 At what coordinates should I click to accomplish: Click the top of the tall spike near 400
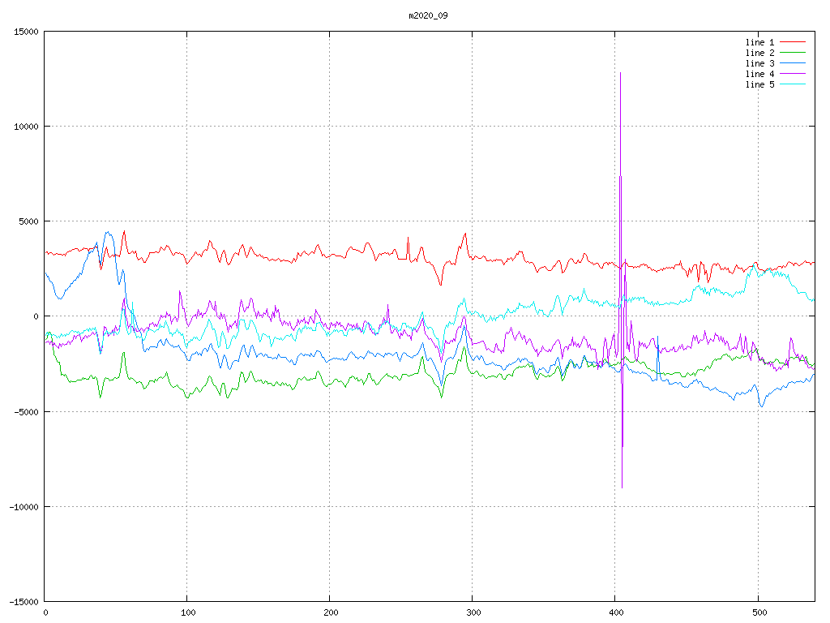click(x=620, y=74)
